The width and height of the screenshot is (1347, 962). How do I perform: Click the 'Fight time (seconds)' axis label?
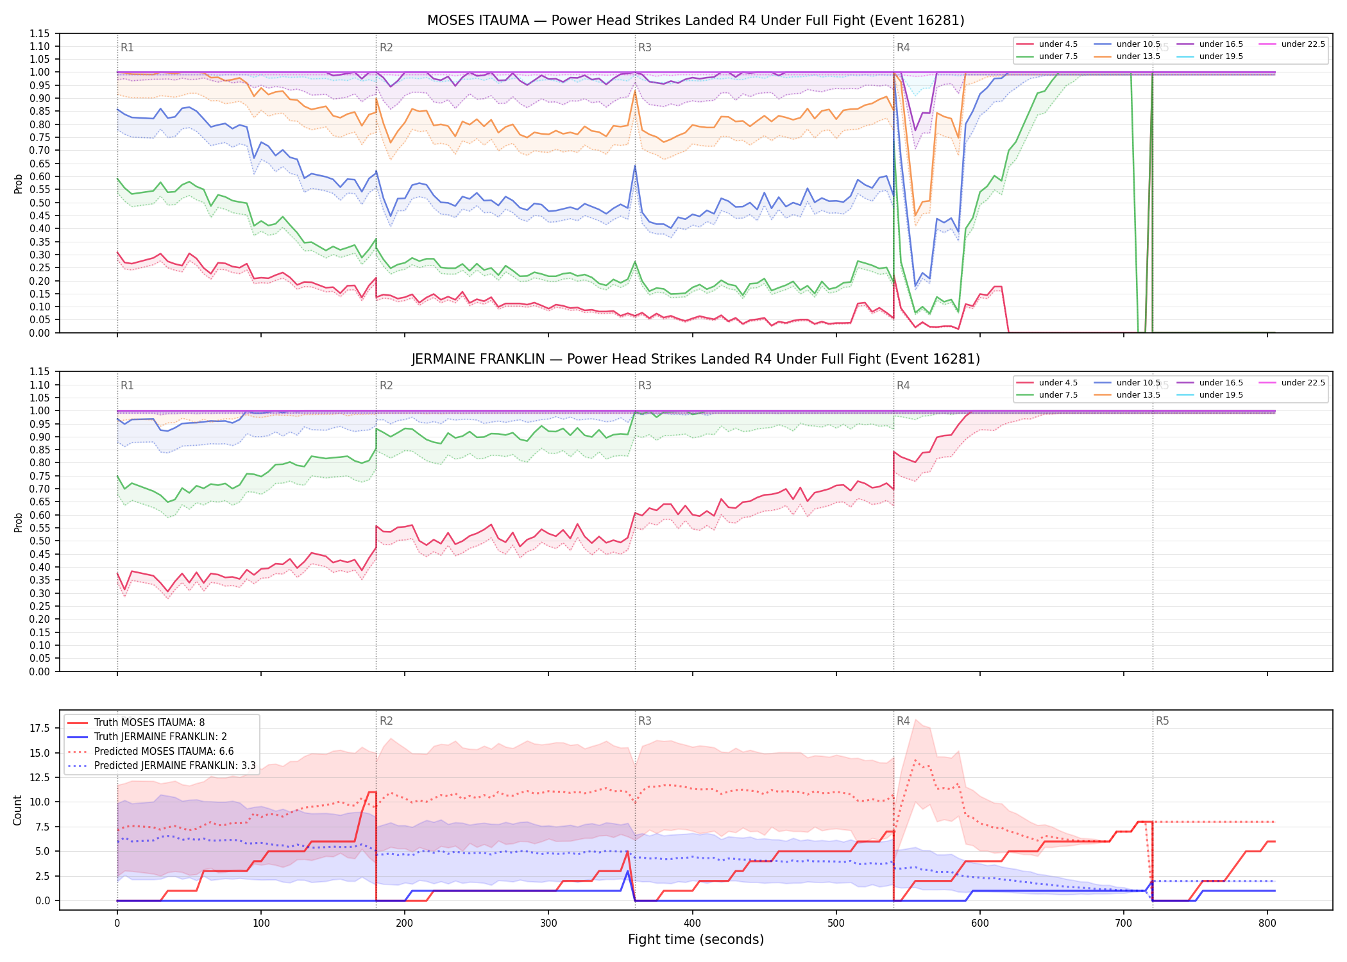pyautogui.click(x=696, y=940)
